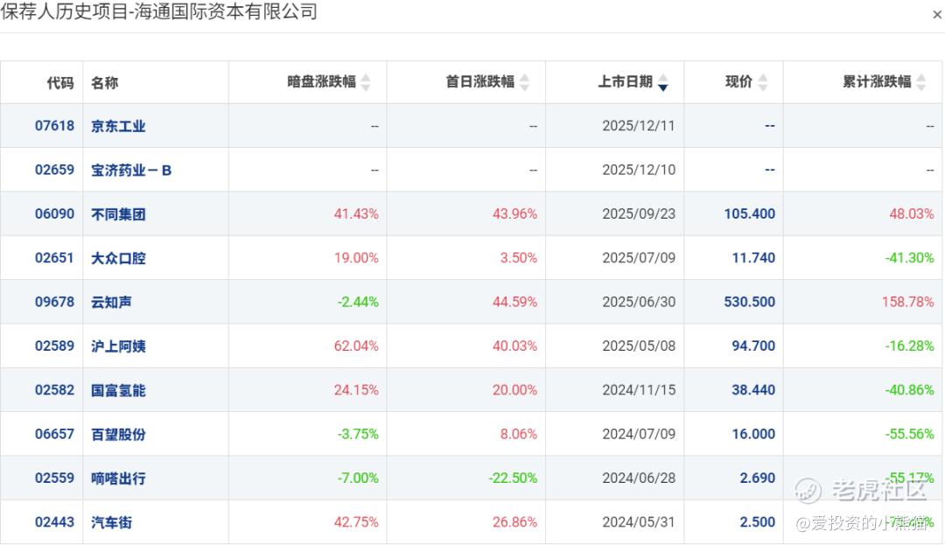
Task: Select cumulative change -16.28%
Action: click(x=909, y=346)
